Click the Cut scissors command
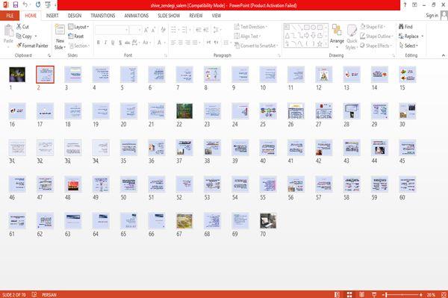 [22, 27]
